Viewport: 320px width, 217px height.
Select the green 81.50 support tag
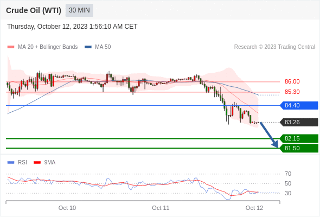point(299,148)
